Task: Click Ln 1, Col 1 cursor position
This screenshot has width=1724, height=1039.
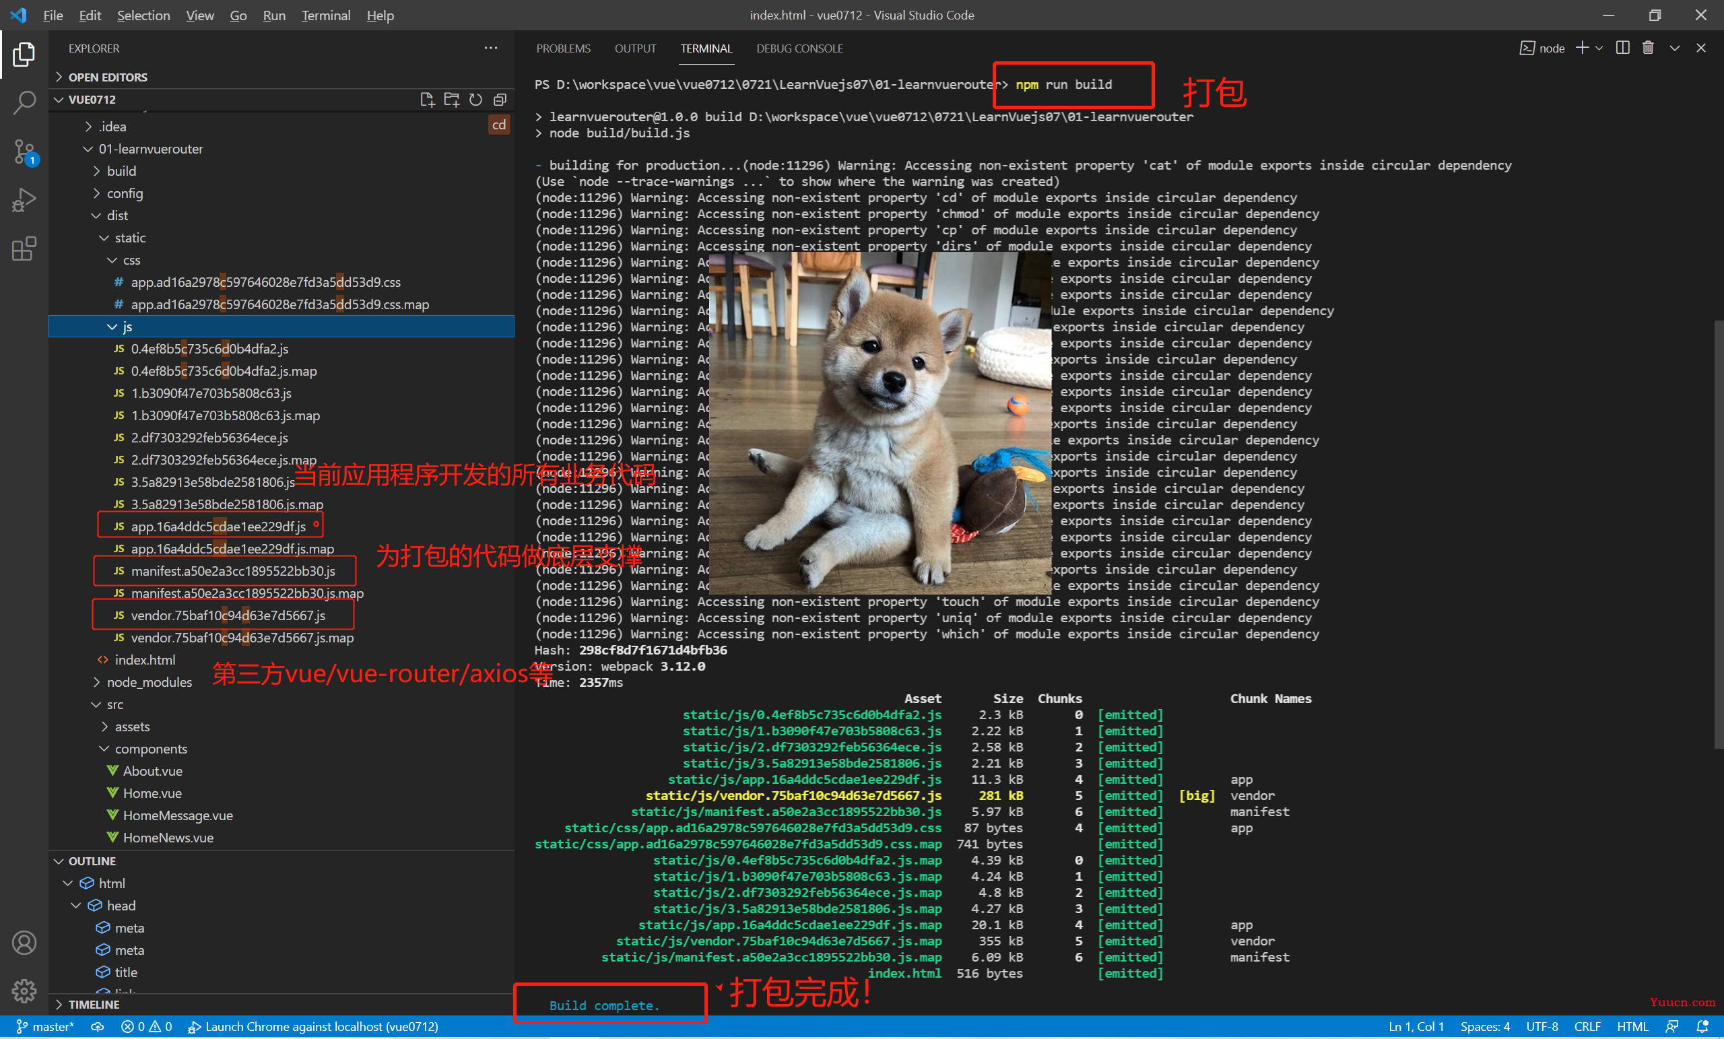Action: point(1416,1026)
